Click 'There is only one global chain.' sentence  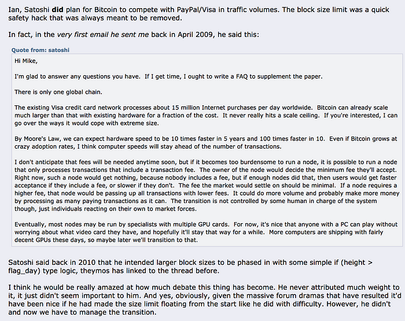(58, 92)
